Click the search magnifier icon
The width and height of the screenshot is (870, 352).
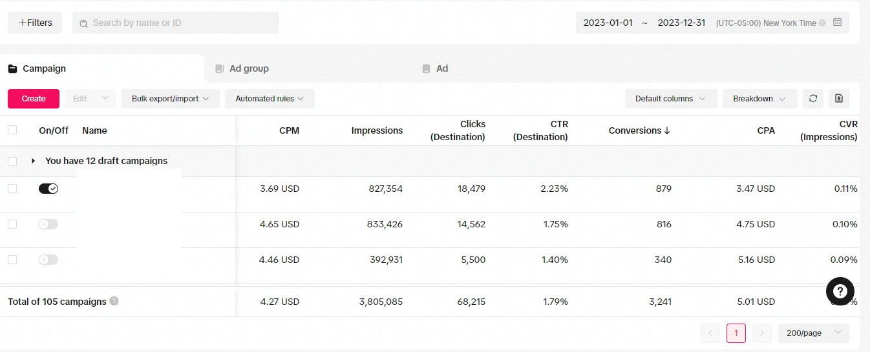tap(83, 23)
